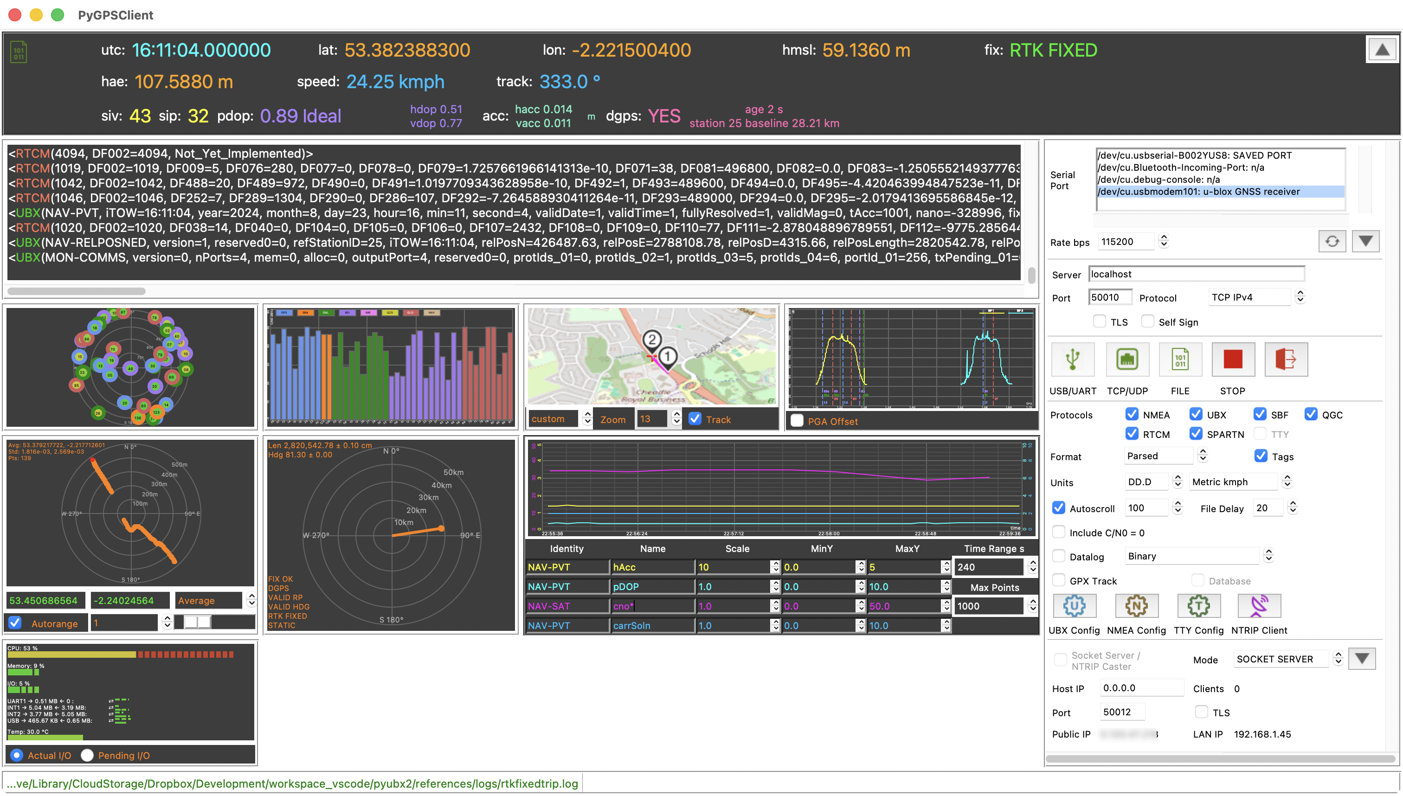The height and width of the screenshot is (796, 1403).
Task: Enable the TLS checkbox near Self Sign
Action: (x=1100, y=321)
